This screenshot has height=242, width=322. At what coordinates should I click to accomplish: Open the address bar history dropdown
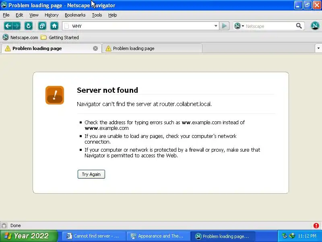pyautogui.click(x=216, y=26)
